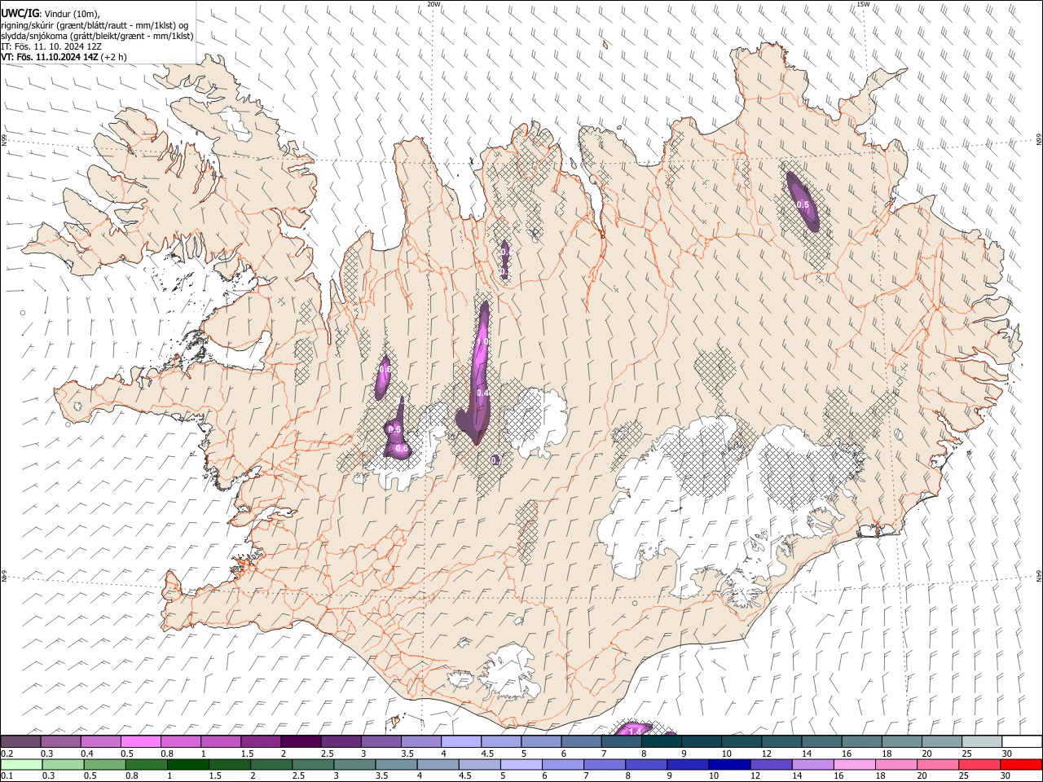
Task: Pick bottom-row red swatch after 30
Action: (x=1021, y=764)
